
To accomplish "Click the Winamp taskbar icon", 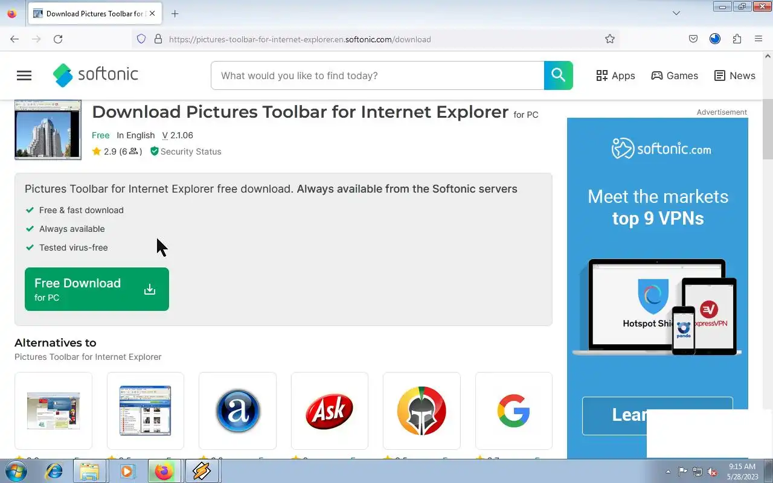I will pyautogui.click(x=202, y=471).
